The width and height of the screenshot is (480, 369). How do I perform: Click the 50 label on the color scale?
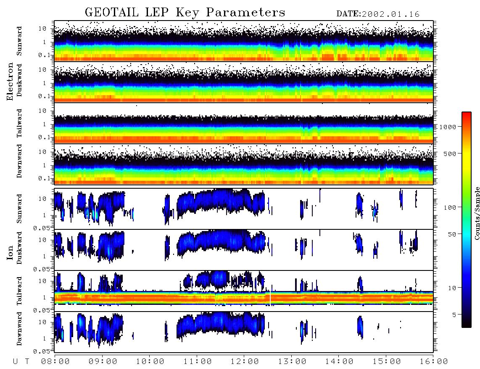452,234
